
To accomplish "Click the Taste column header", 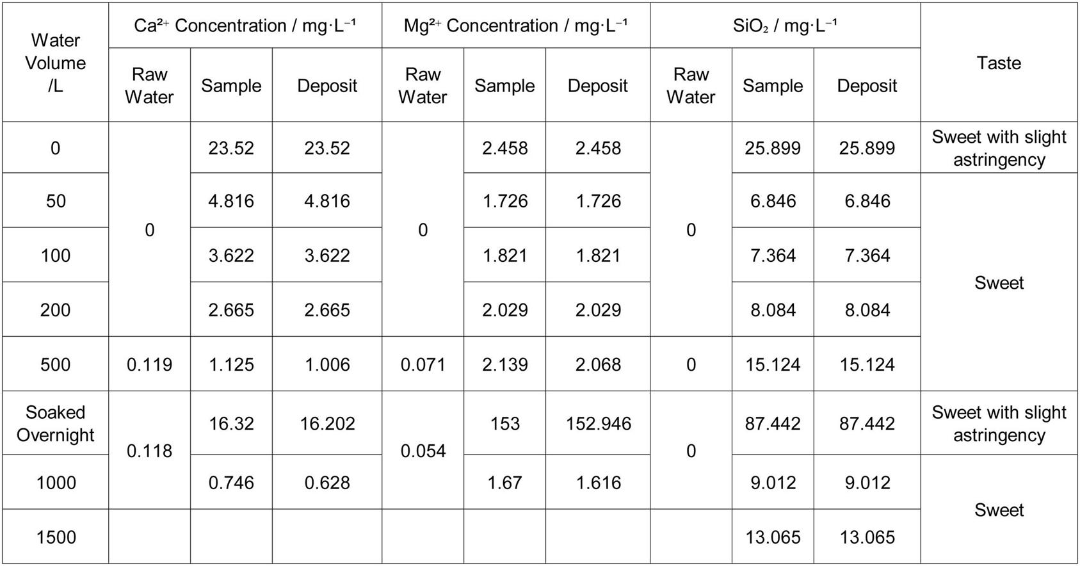I will click(x=999, y=63).
